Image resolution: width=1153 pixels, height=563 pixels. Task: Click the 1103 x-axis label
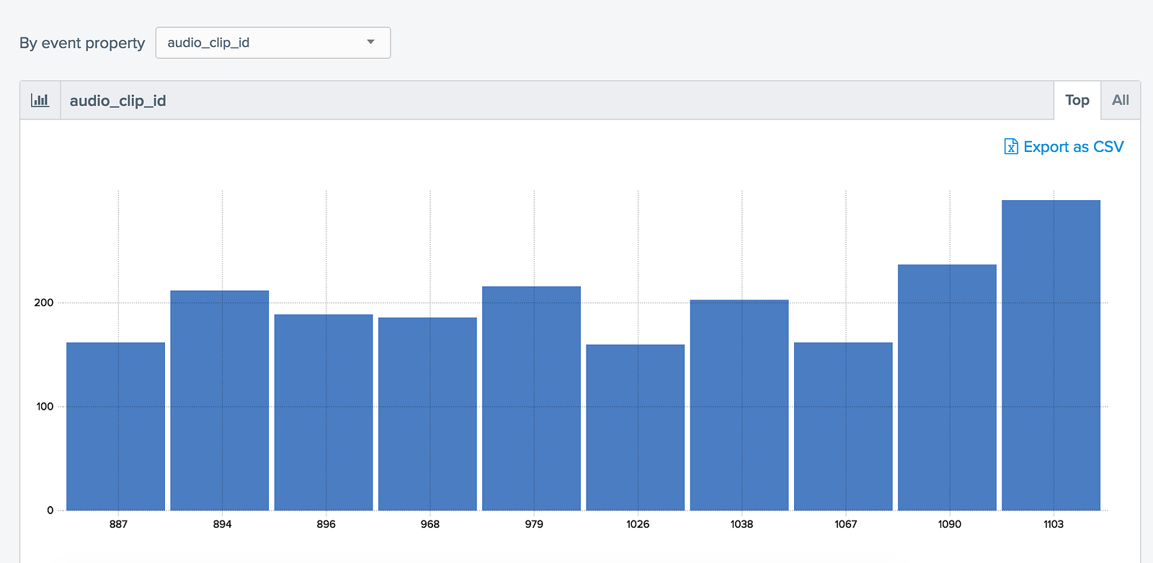[1054, 524]
